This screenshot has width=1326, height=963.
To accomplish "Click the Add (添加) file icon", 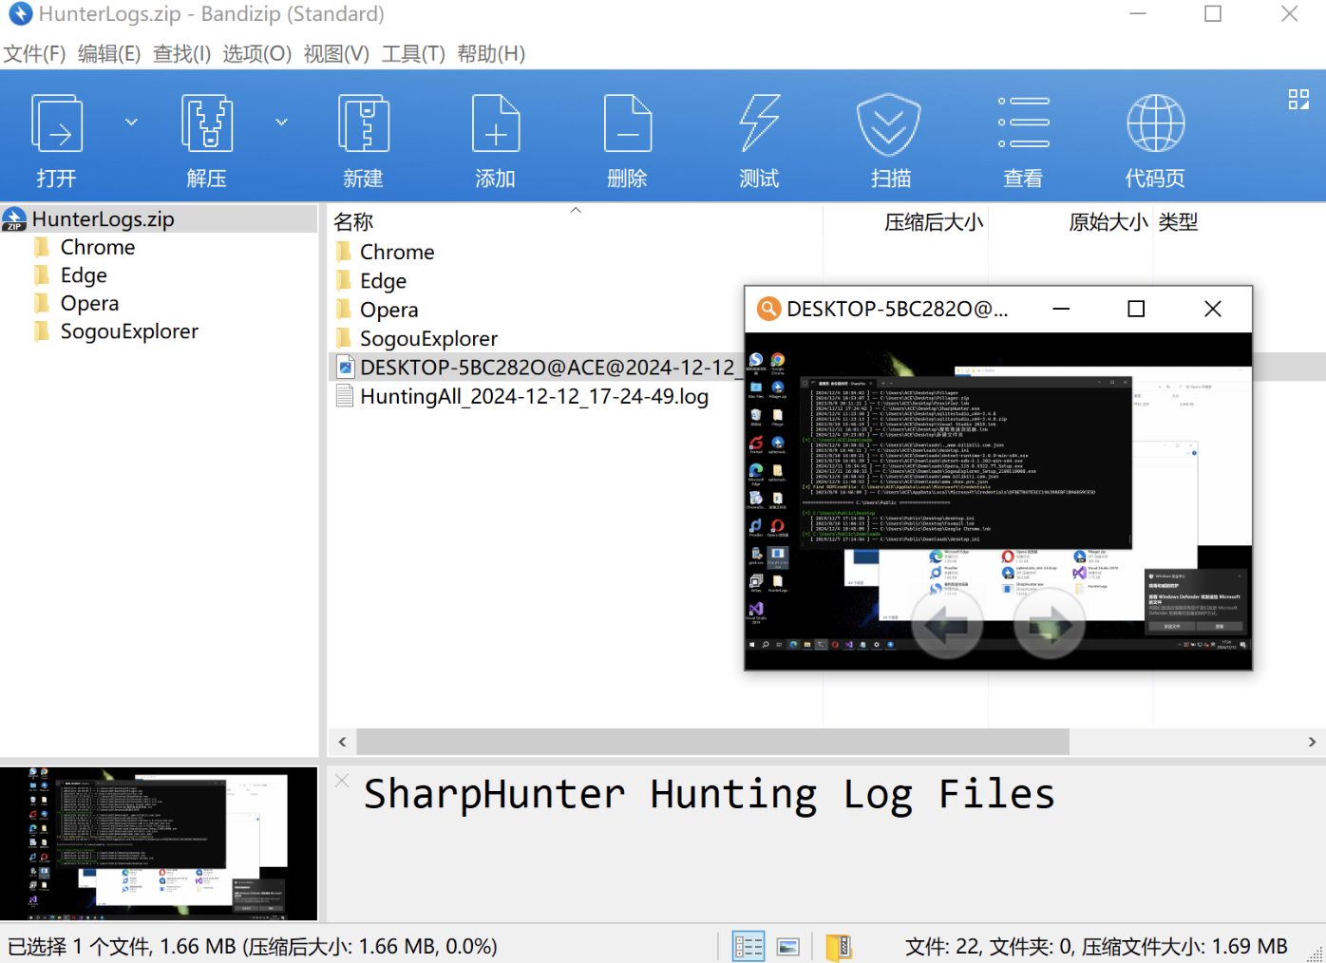I will (x=496, y=123).
